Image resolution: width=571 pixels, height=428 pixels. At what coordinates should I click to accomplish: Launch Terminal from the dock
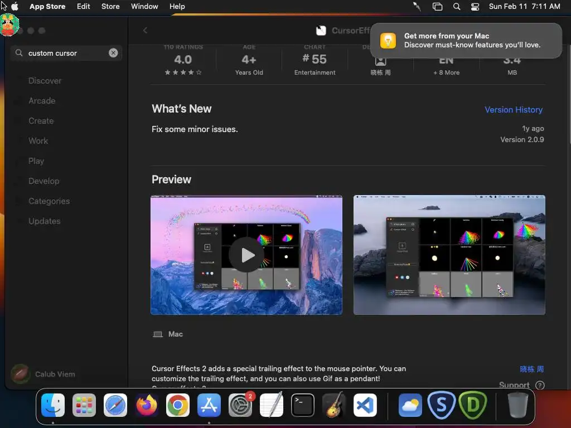point(303,405)
